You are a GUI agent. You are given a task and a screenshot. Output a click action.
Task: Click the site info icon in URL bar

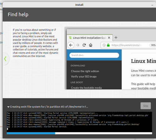coord(104,45)
